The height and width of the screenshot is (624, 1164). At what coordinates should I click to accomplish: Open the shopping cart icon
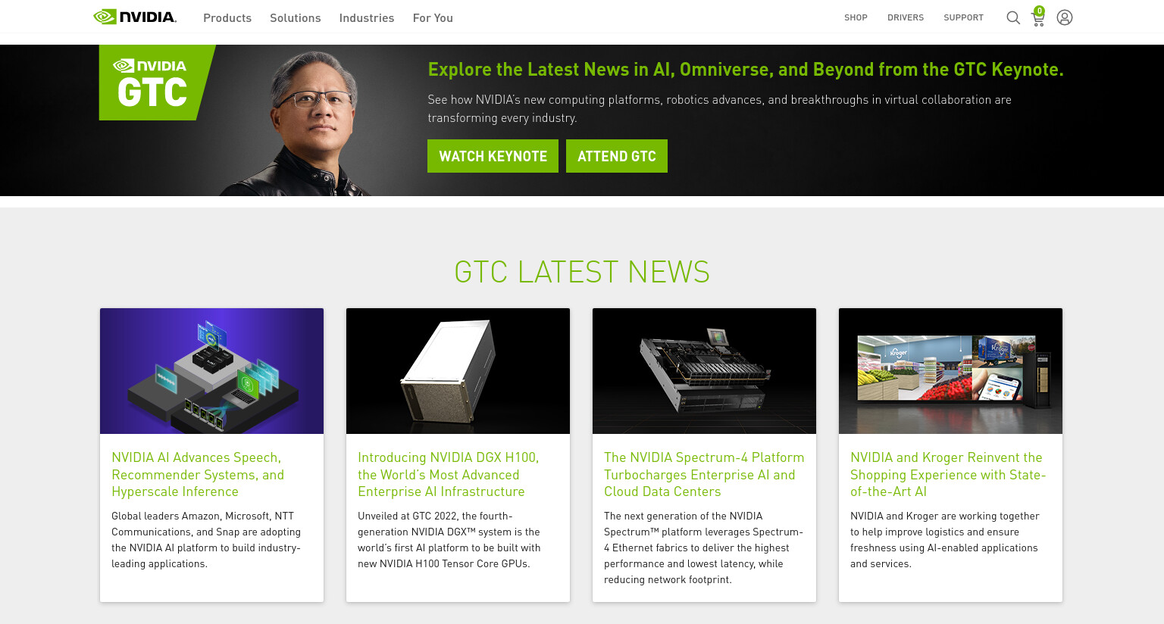tap(1038, 17)
